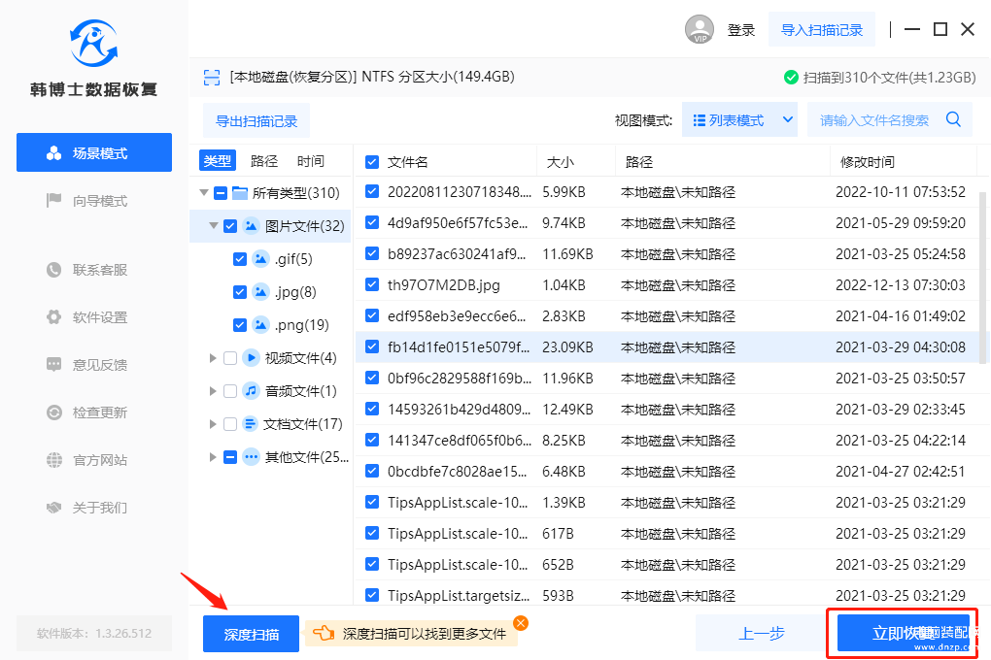Click the user VIP avatar icon

(699, 29)
